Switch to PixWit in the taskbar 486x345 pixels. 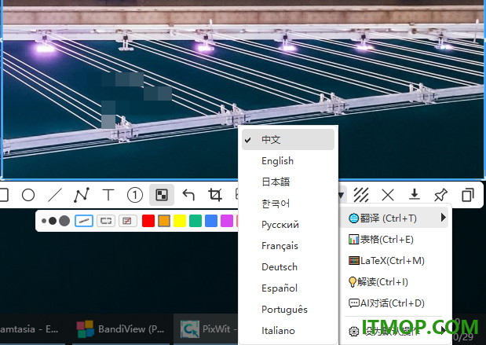click(x=206, y=328)
